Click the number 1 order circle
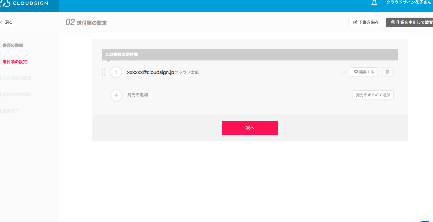This screenshot has height=222, width=433. (116, 72)
